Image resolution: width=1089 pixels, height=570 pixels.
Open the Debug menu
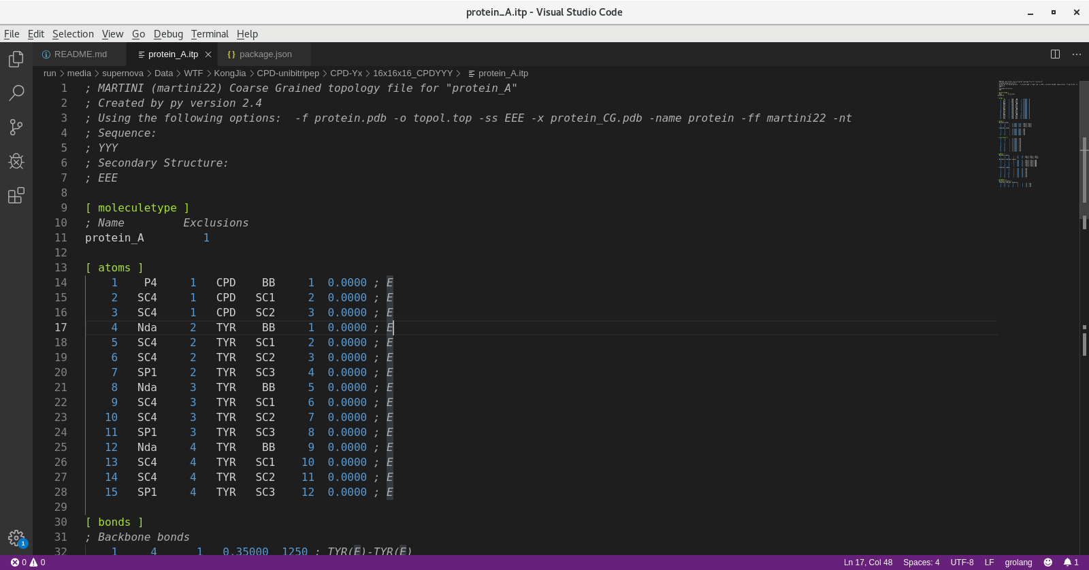[x=168, y=34]
